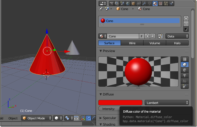Open the pivot point selector
The width and height of the screenshot is (197, 127).
click(68, 118)
